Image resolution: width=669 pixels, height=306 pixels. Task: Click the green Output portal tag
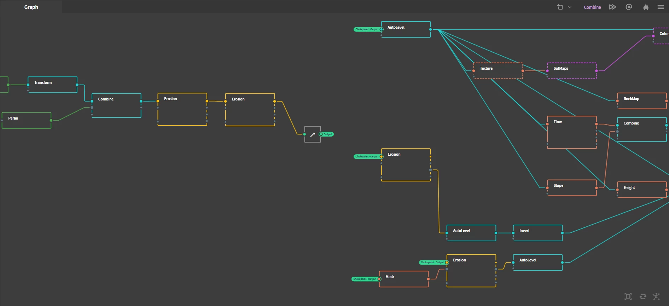(327, 134)
